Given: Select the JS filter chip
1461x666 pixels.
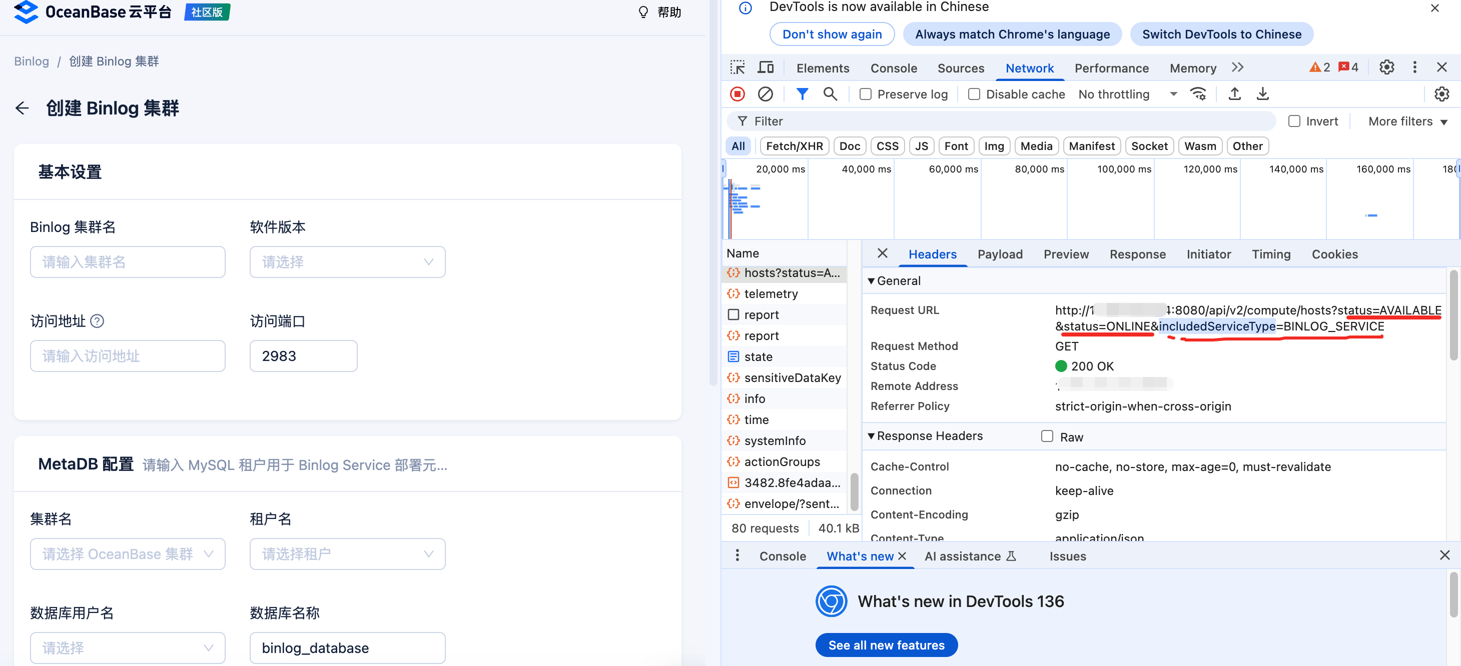Looking at the screenshot, I should (x=922, y=146).
